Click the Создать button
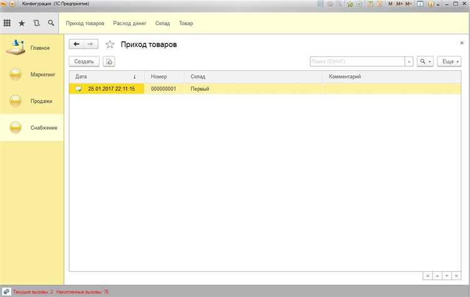The image size is (470, 297). click(84, 61)
